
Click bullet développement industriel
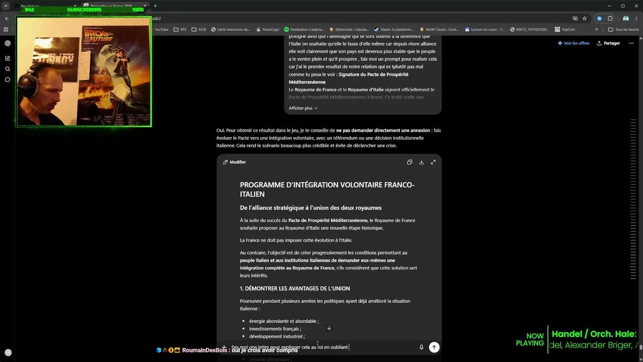coord(277,336)
